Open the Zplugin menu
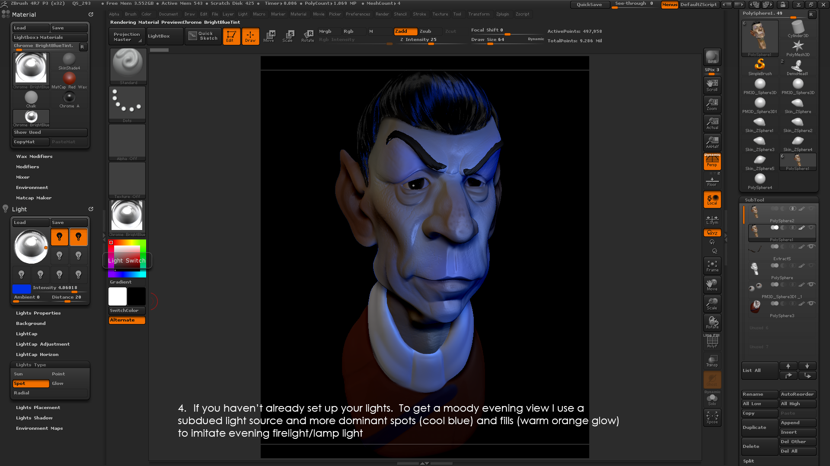Image resolution: width=830 pixels, height=466 pixels. [x=502, y=14]
